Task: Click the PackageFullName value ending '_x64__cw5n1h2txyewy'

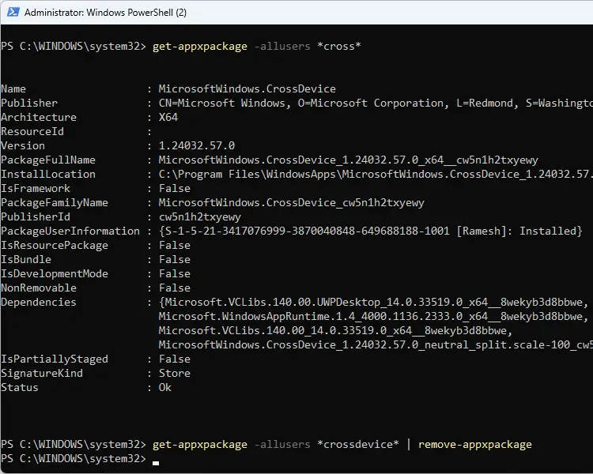Action: click(x=349, y=160)
